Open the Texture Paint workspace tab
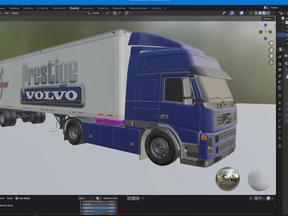This screenshot has height=216, width=288. 59,8
